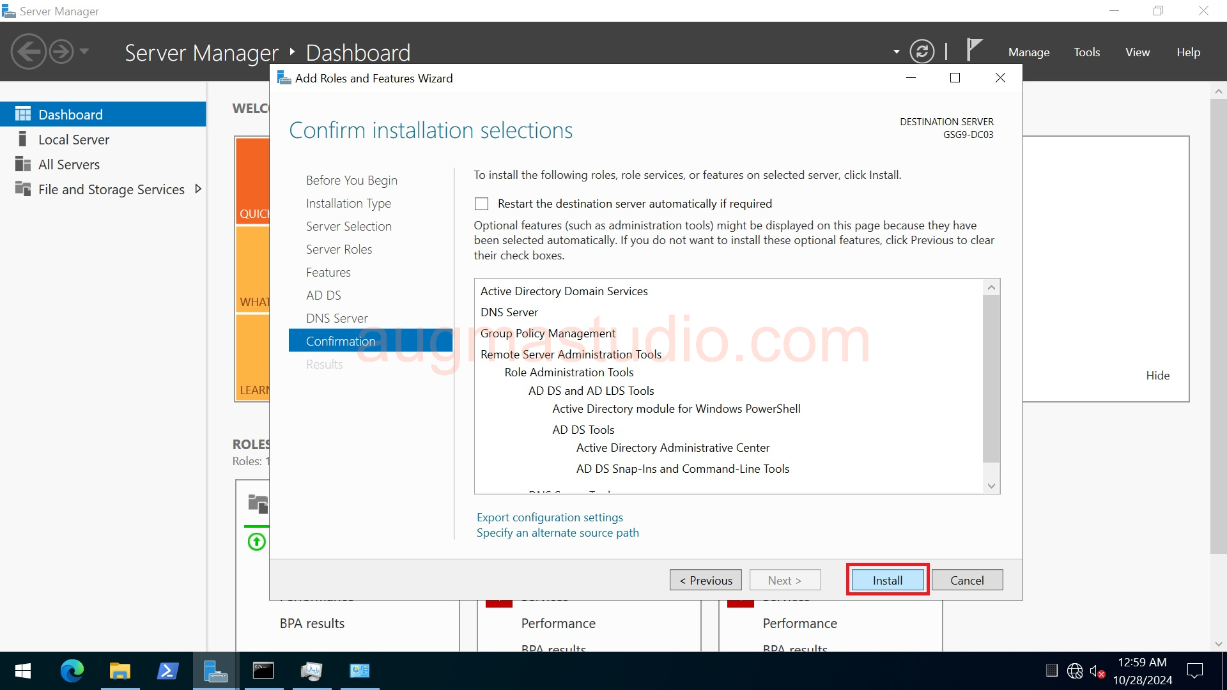The height and width of the screenshot is (690, 1227).
Task: Expand File and Storage Services
Action: 198,189
